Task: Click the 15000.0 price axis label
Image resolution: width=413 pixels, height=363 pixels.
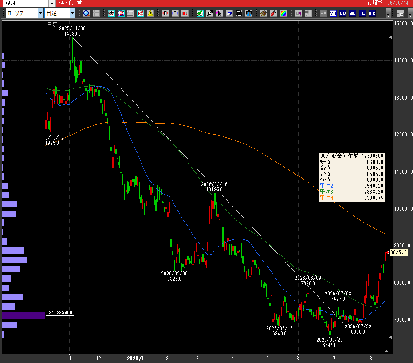Action: click(x=403, y=24)
